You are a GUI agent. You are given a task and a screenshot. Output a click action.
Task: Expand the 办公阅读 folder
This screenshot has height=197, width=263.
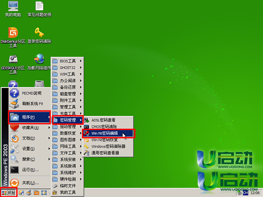coord(67,81)
